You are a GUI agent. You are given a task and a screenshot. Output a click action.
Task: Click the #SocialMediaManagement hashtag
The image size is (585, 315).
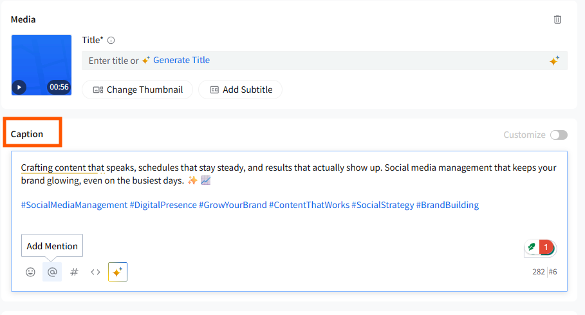(x=74, y=205)
